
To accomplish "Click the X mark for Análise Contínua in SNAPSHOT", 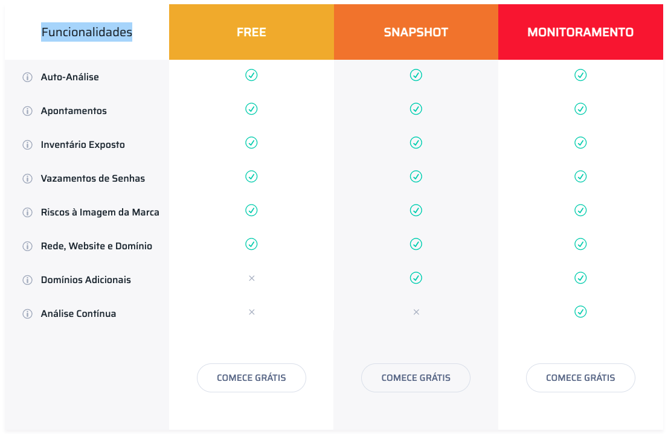I will click(x=416, y=312).
